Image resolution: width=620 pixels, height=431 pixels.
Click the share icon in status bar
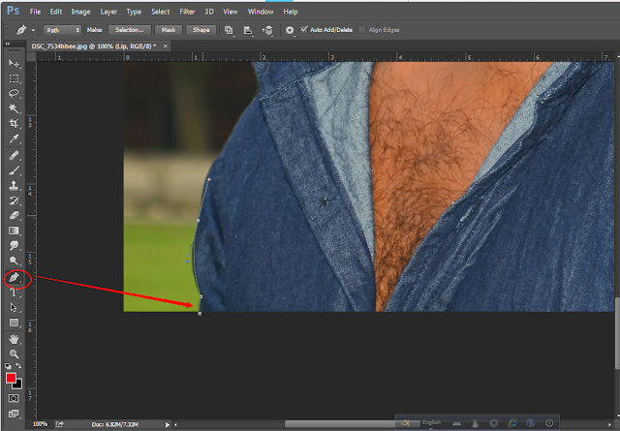60,424
